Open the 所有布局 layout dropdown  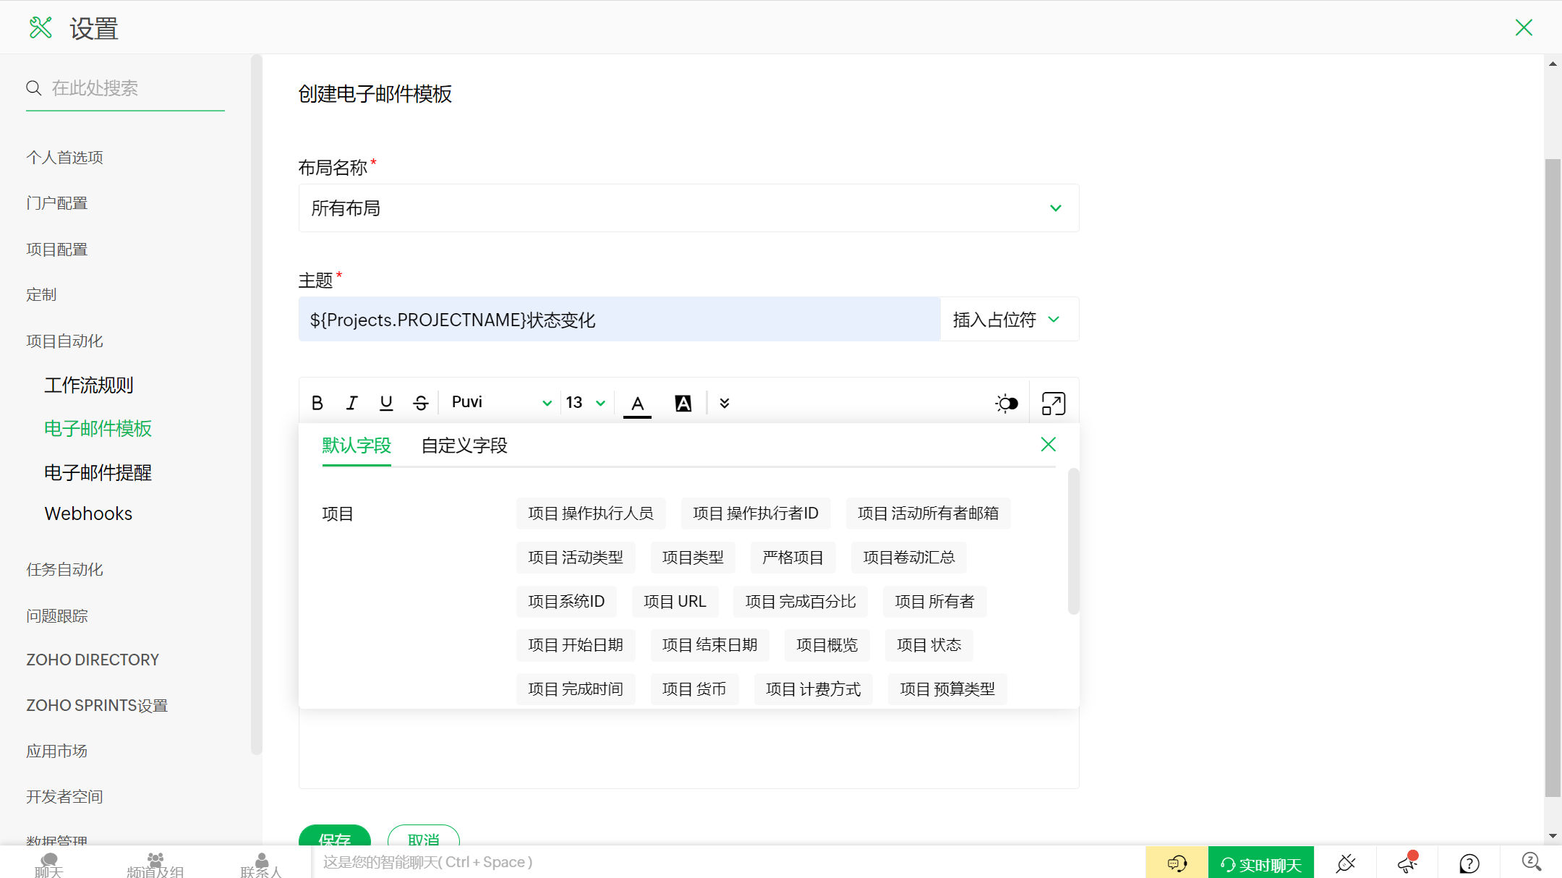[688, 208]
